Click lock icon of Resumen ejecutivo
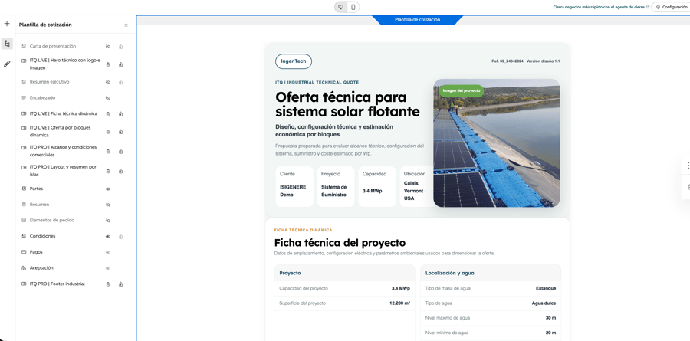The width and height of the screenshot is (690, 341). [x=120, y=82]
